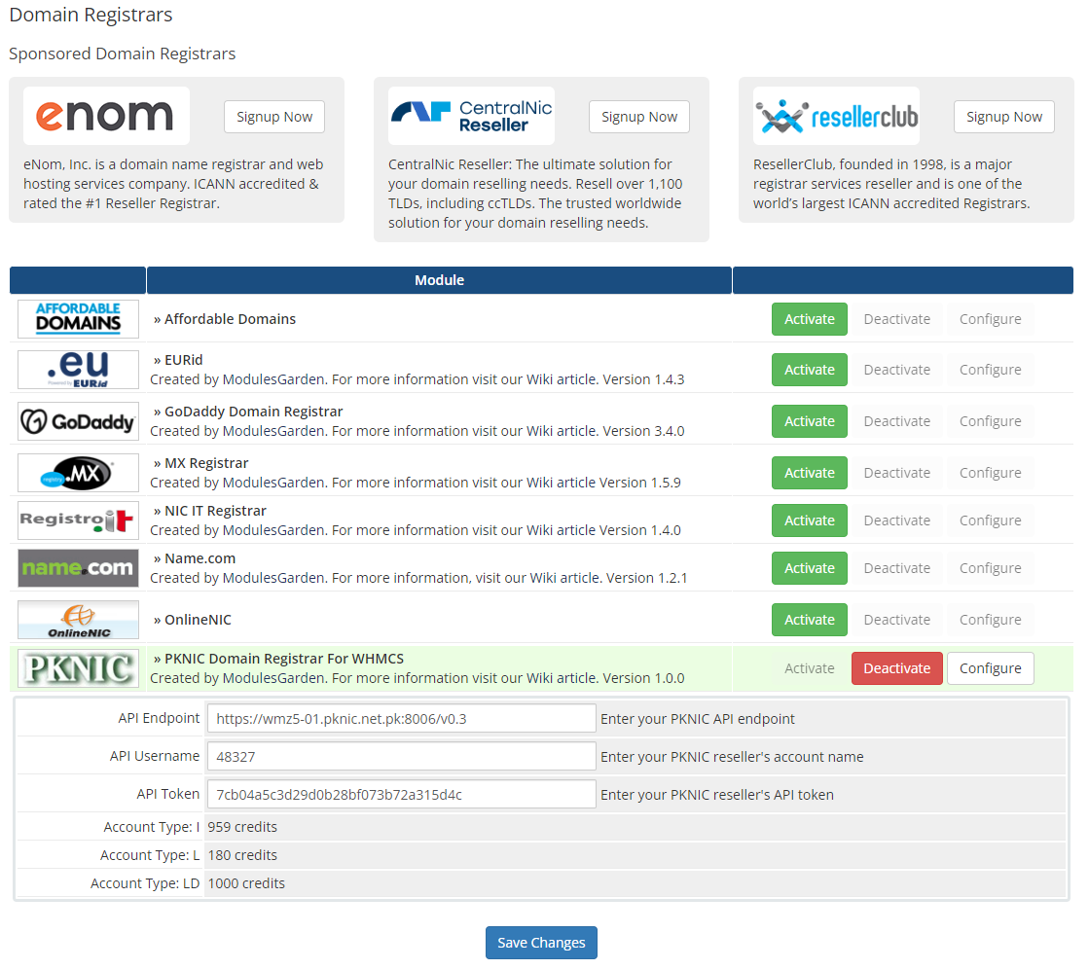Screen dimensions: 1089x969
Task: Click the 959 credits value
Action: tap(242, 827)
